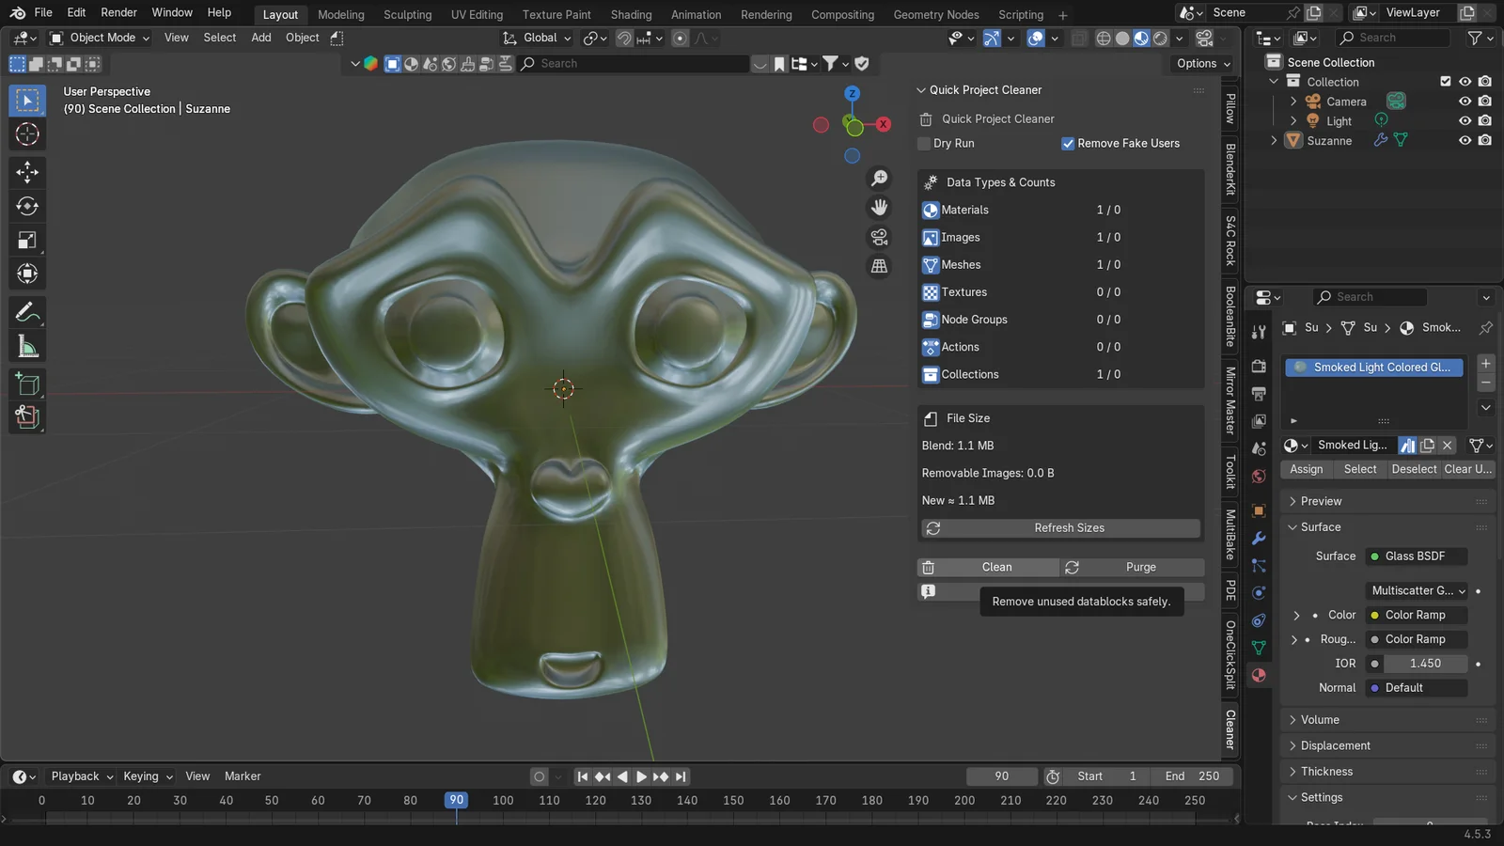Select the Scale tool
This screenshot has height=846, width=1504.
(x=27, y=240)
